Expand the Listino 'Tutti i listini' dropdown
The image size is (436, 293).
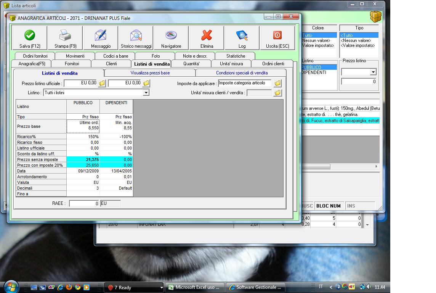click(146, 93)
